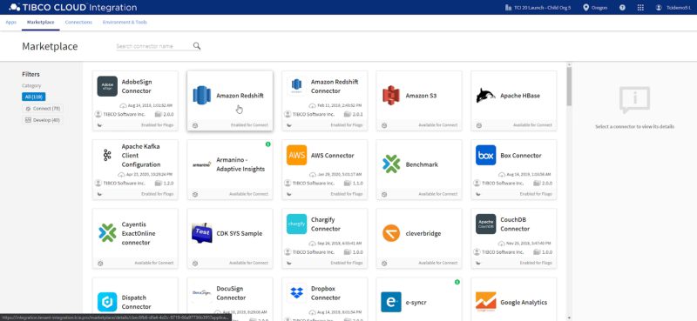The image size is (697, 321).
Task: Click the Oregon region location icon
Action: click(585, 8)
